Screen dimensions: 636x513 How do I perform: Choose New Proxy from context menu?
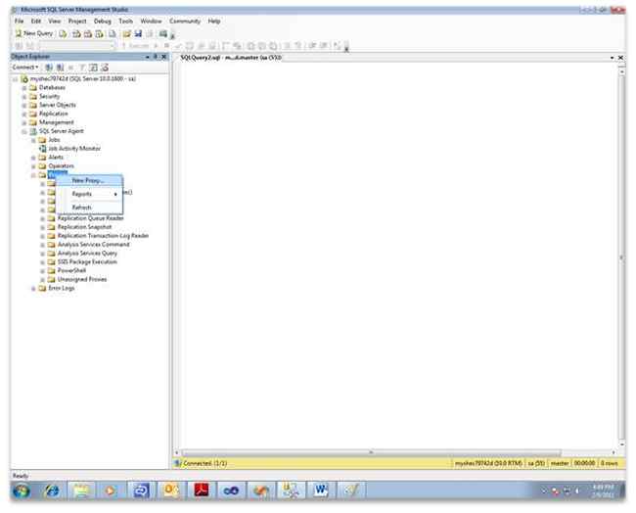point(89,180)
